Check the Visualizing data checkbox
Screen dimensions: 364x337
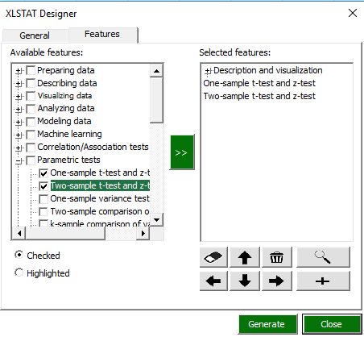[31, 96]
